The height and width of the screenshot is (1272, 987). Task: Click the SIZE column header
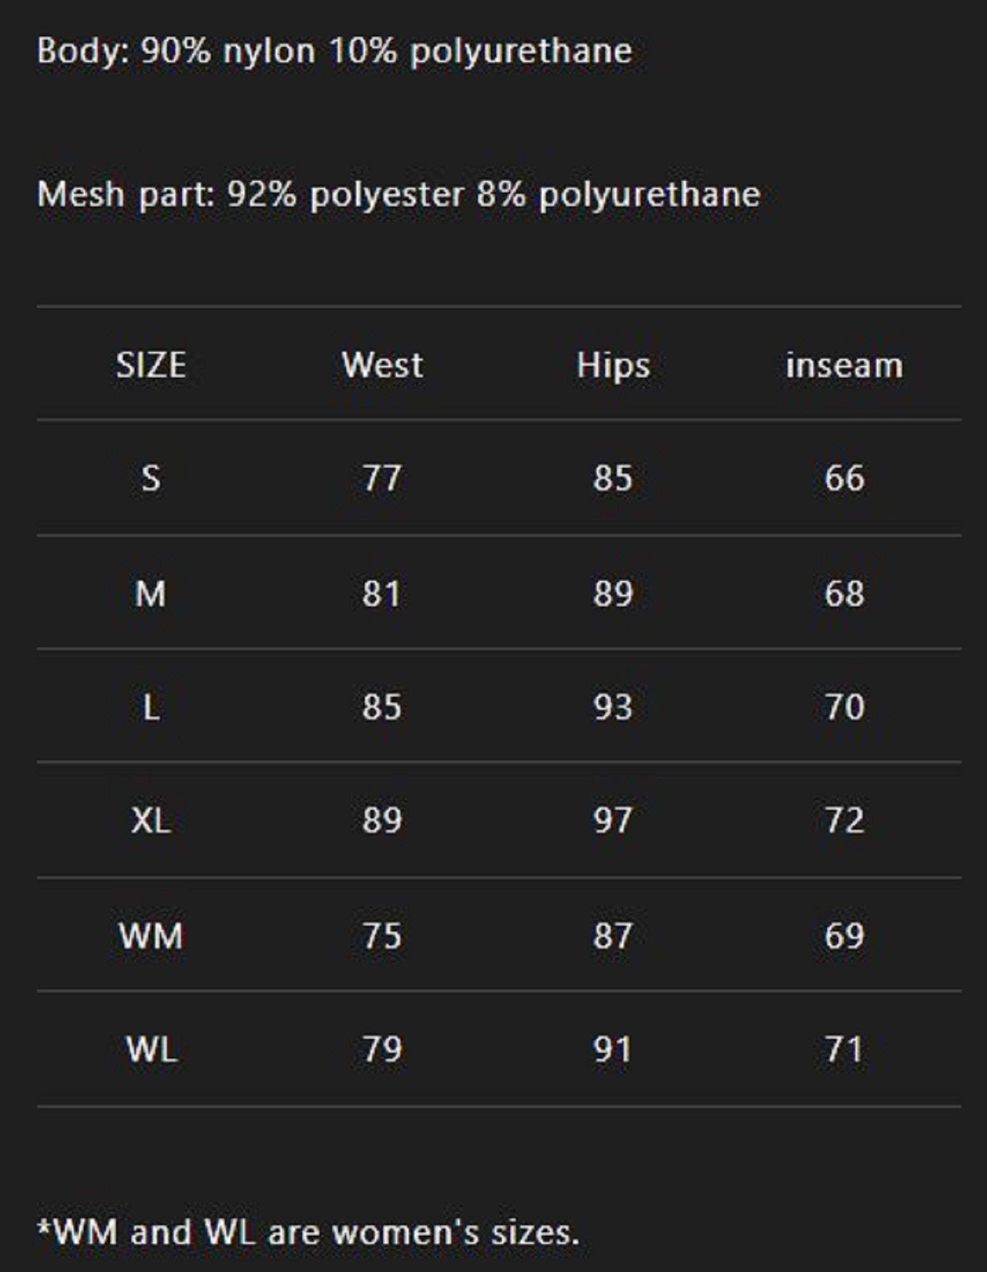(151, 365)
